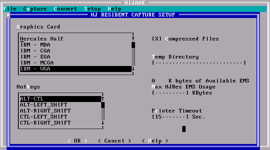
Task: Click the Max HJRes EMS Usage field
Action: click(170, 93)
